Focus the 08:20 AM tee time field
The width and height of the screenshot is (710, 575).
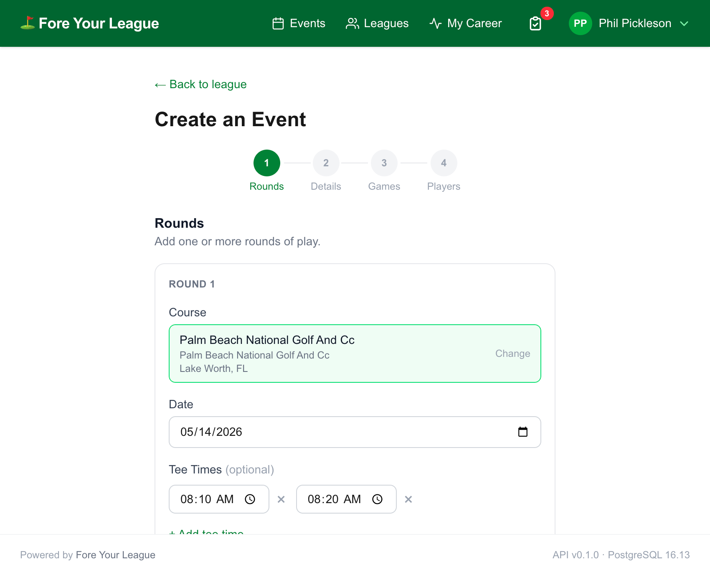click(346, 499)
